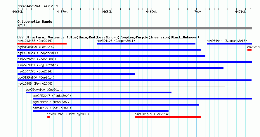The width and height of the screenshot is (260, 137).
Task: Open the nsv964044 (Sudmant2013) label
Action: click(227, 41)
